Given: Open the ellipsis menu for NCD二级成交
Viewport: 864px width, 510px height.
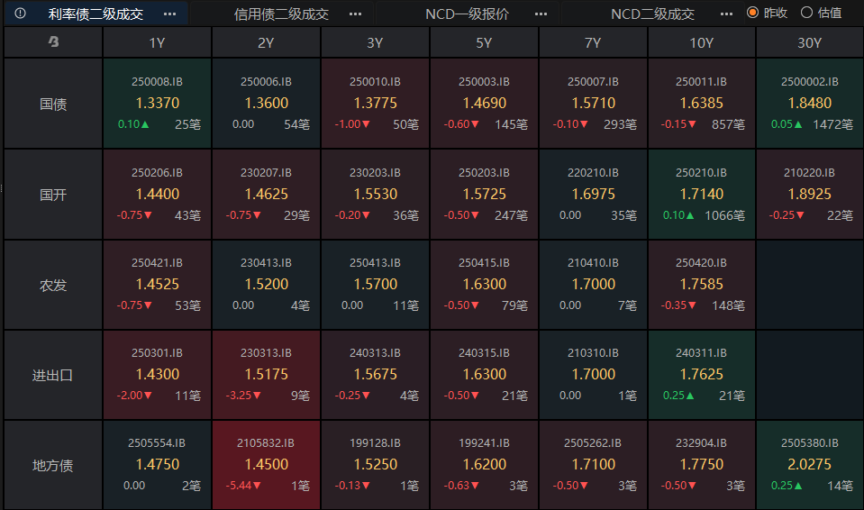Looking at the screenshot, I should (x=726, y=14).
